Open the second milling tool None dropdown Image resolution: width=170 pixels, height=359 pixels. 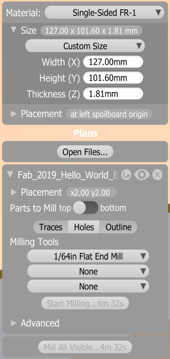(88, 271)
